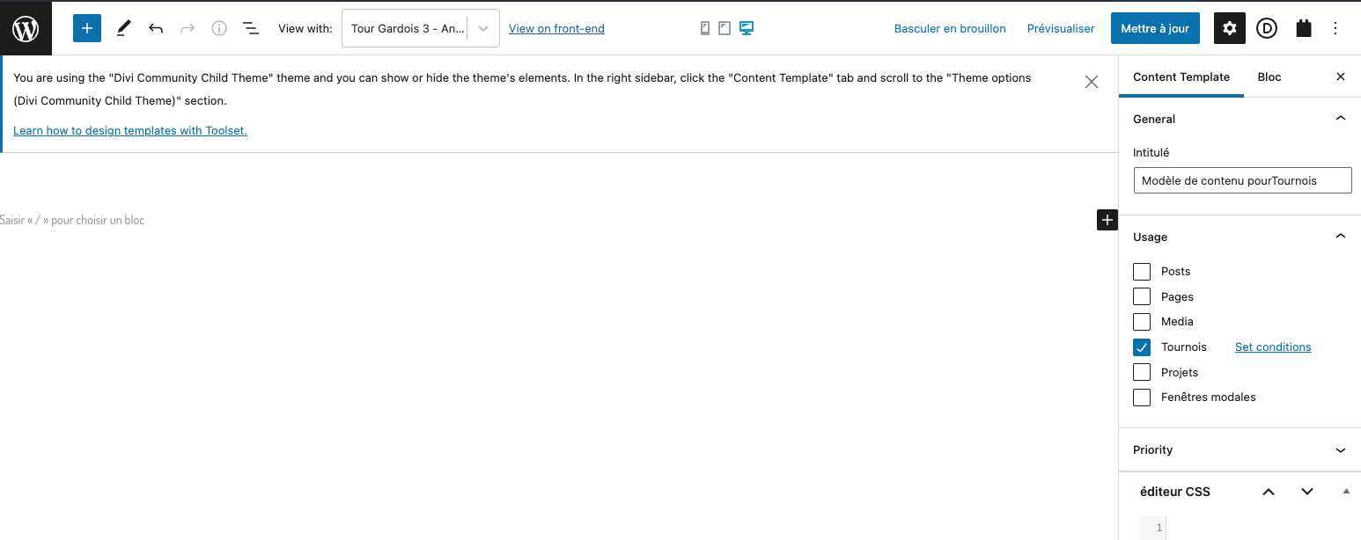This screenshot has height=540, width=1361.
Task: Click the Mettre à jour button
Action: (x=1155, y=28)
